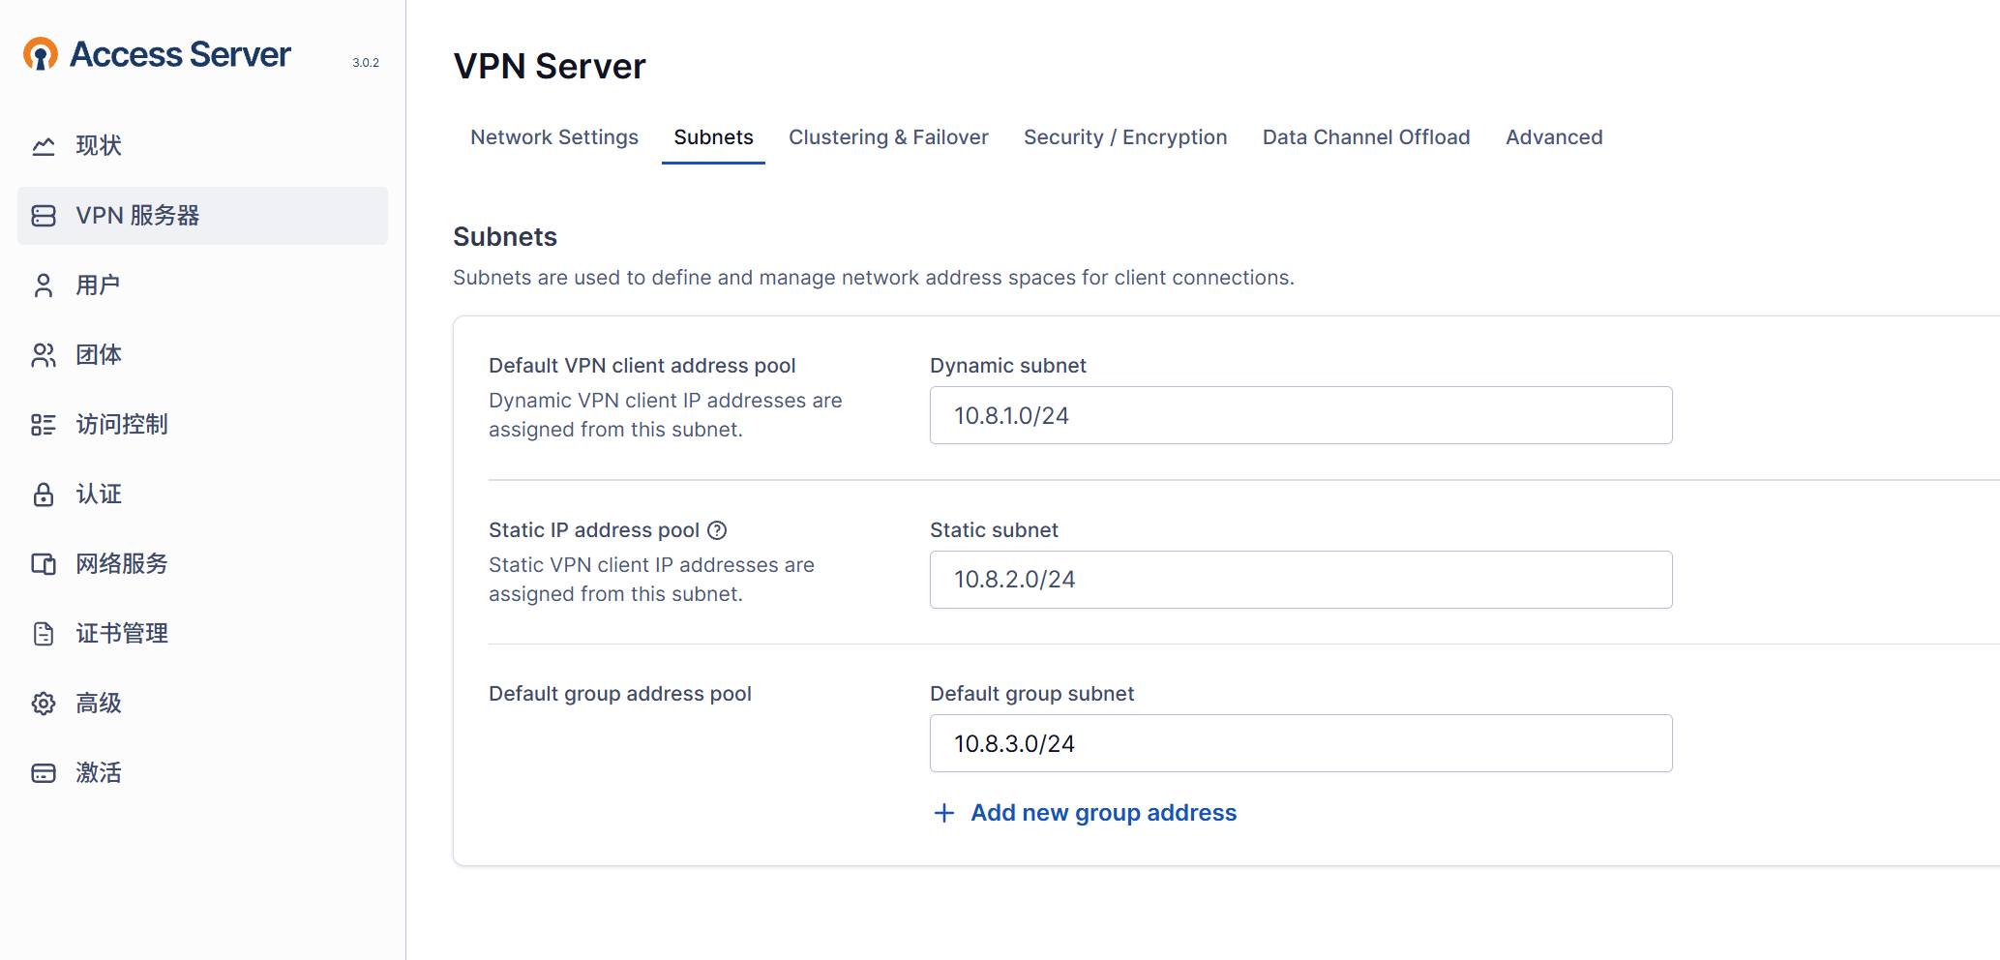Select the Data Channel Offload tab
The image size is (2000, 960).
[x=1365, y=137]
